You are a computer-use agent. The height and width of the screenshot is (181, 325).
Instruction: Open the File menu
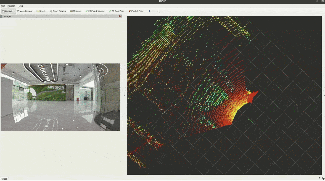pyautogui.click(x=3, y=6)
